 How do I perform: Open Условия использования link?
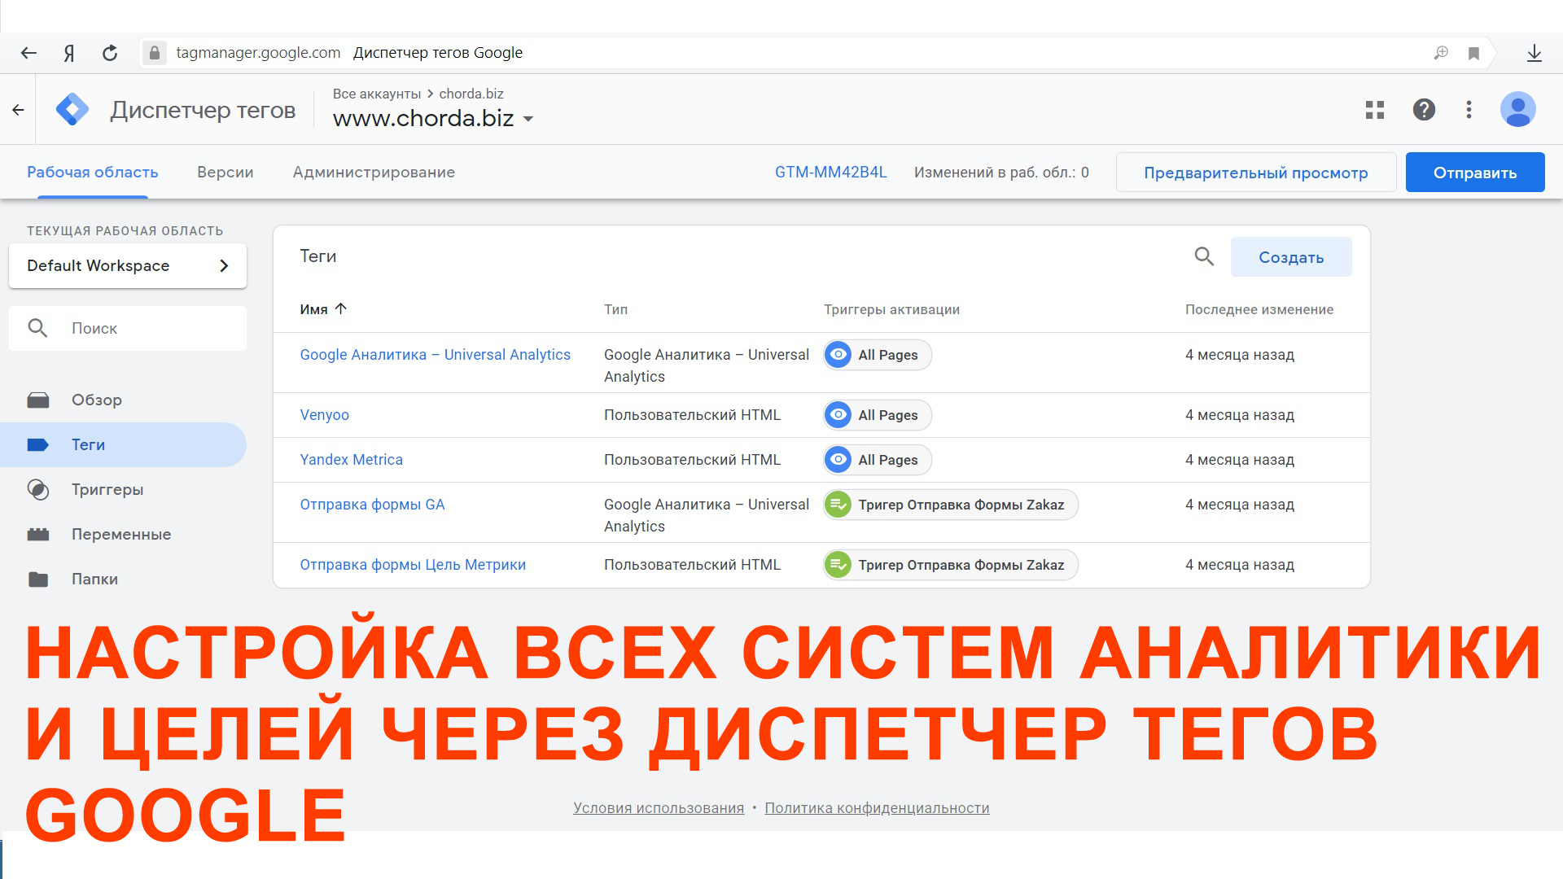click(x=659, y=808)
